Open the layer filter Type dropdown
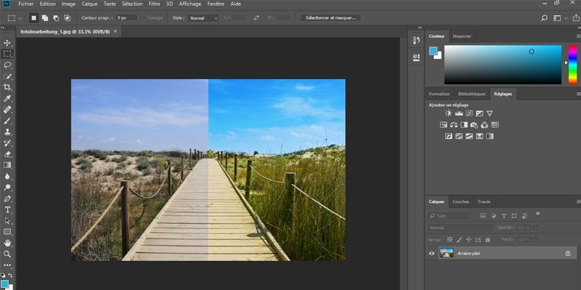Screen dimensions: 581x290 (449, 215)
